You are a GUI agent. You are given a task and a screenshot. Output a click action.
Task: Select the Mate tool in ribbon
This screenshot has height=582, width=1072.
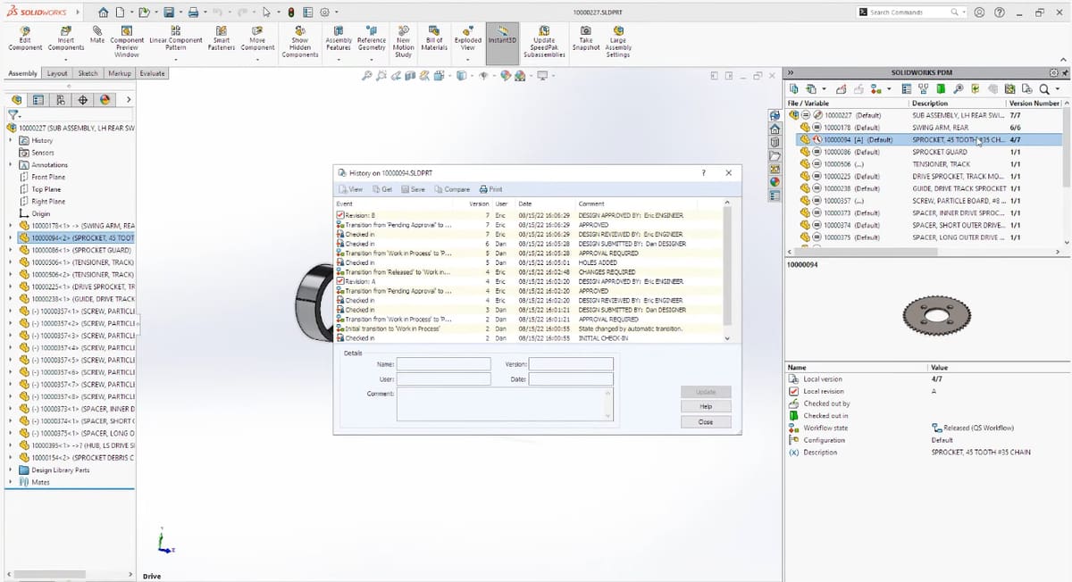coord(96,36)
